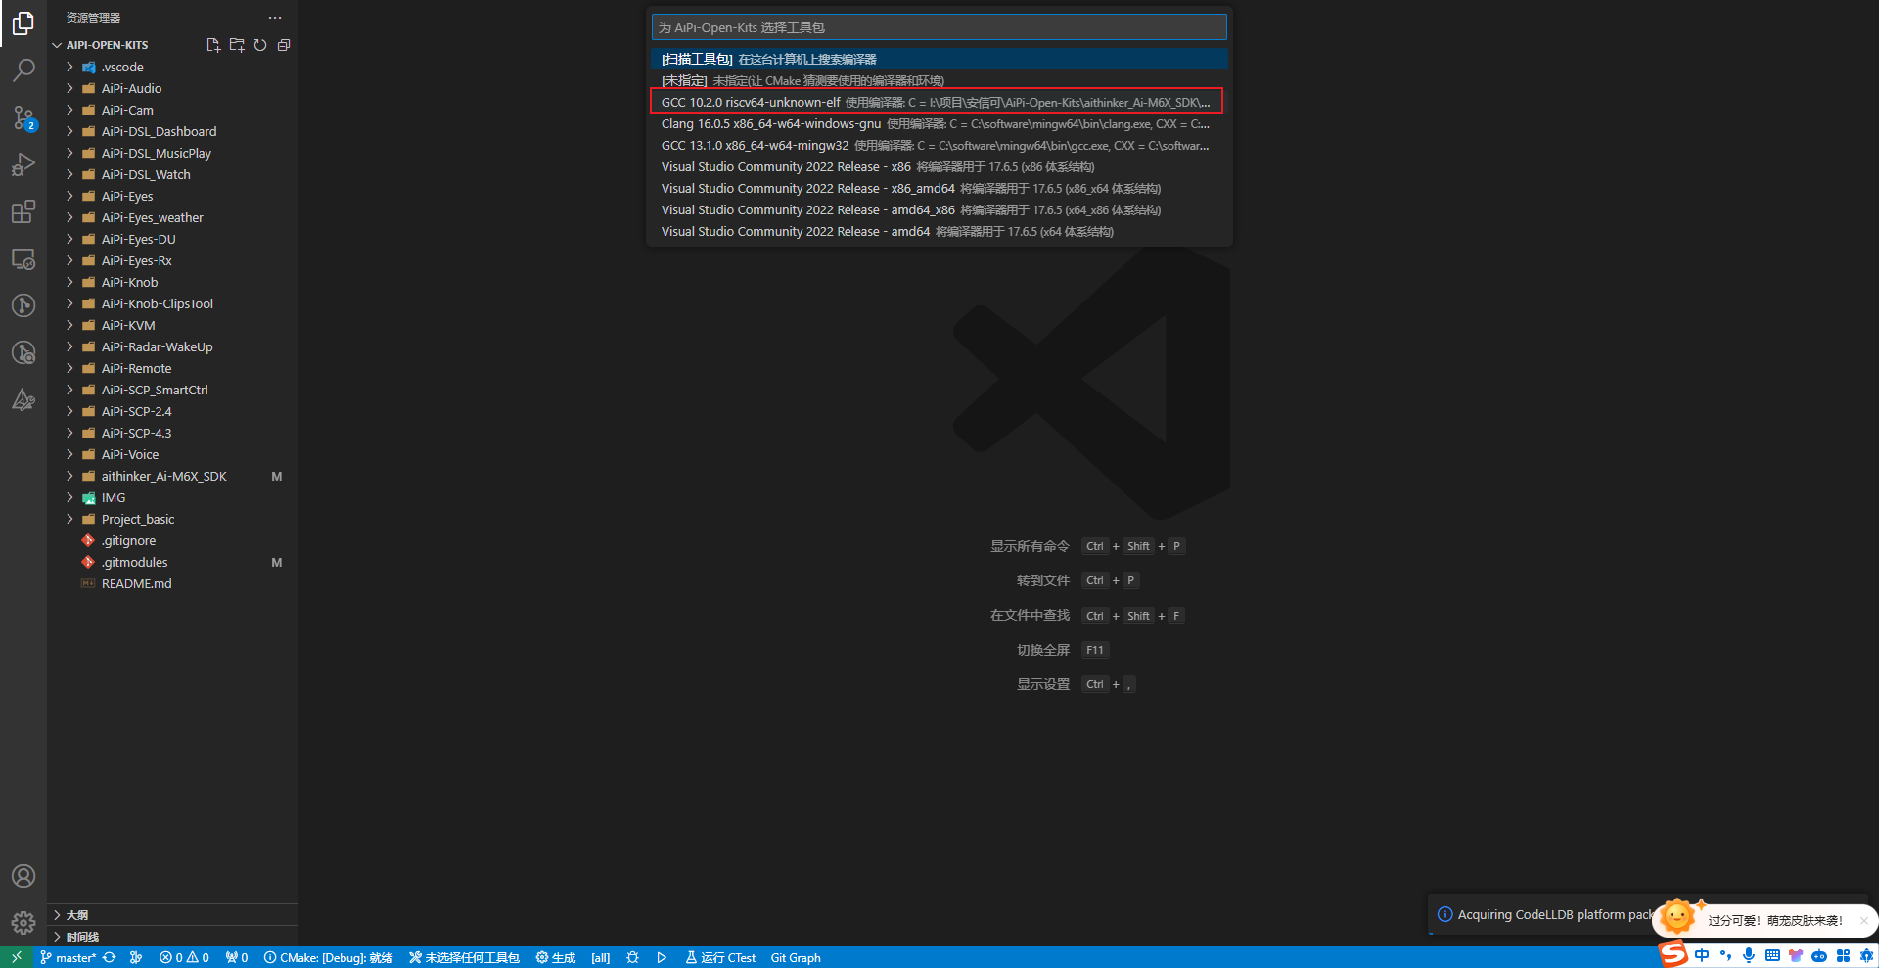Run CTest from status bar

720,957
